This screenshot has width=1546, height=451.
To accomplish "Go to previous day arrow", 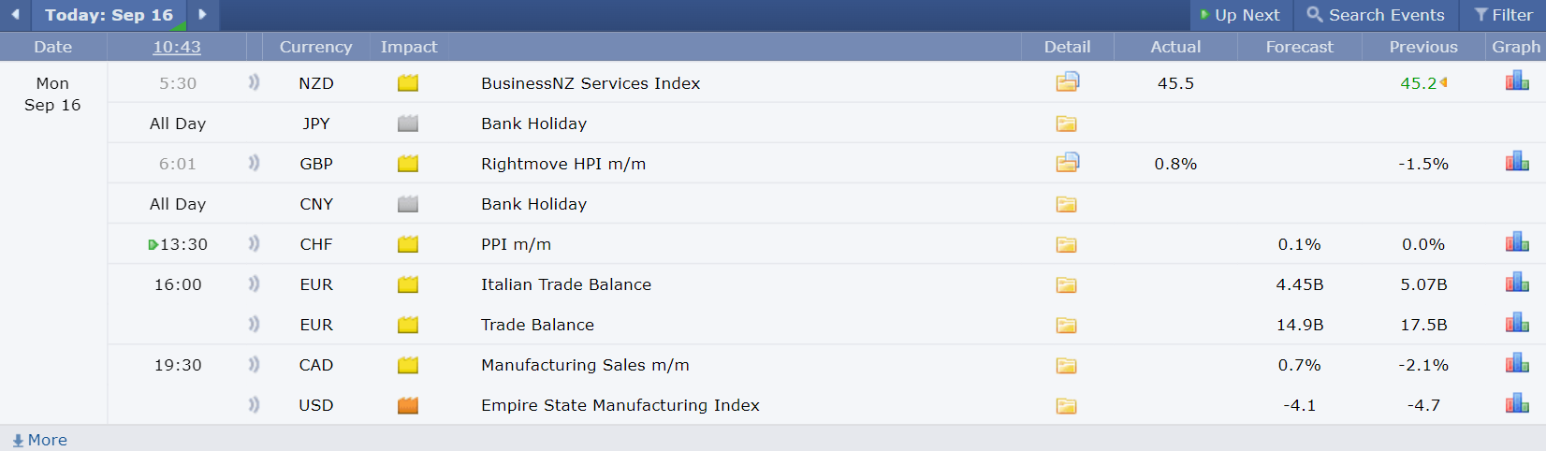I will (15, 14).
